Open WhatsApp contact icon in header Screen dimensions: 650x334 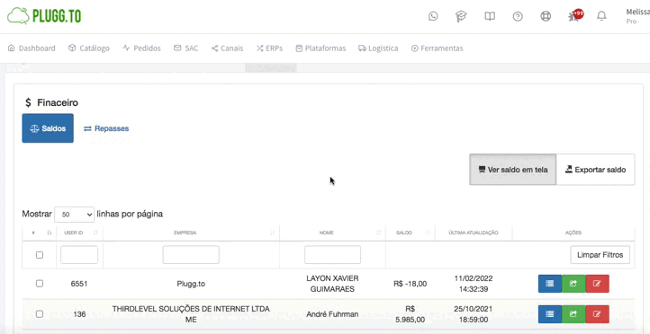pyautogui.click(x=433, y=16)
